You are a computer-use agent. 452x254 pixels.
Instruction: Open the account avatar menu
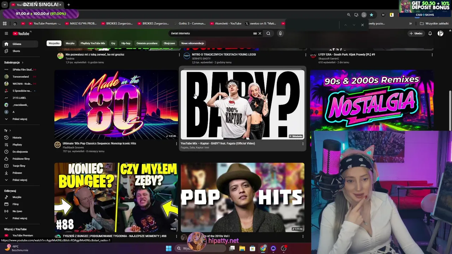tap(440, 34)
